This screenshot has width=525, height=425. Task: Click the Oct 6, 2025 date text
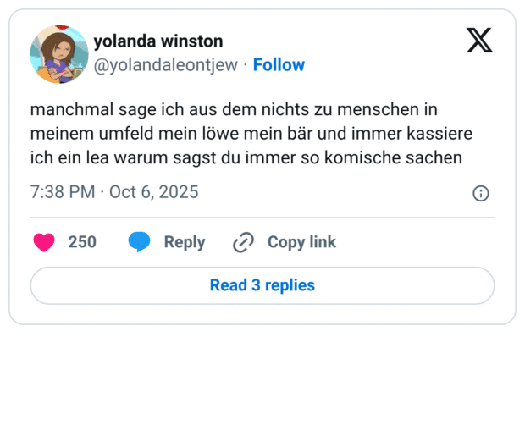[x=153, y=192]
